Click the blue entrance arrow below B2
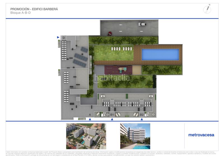 142,119
